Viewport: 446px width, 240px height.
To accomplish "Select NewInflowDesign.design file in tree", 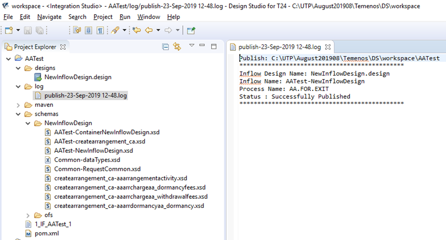I will click(x=77, y=77).
